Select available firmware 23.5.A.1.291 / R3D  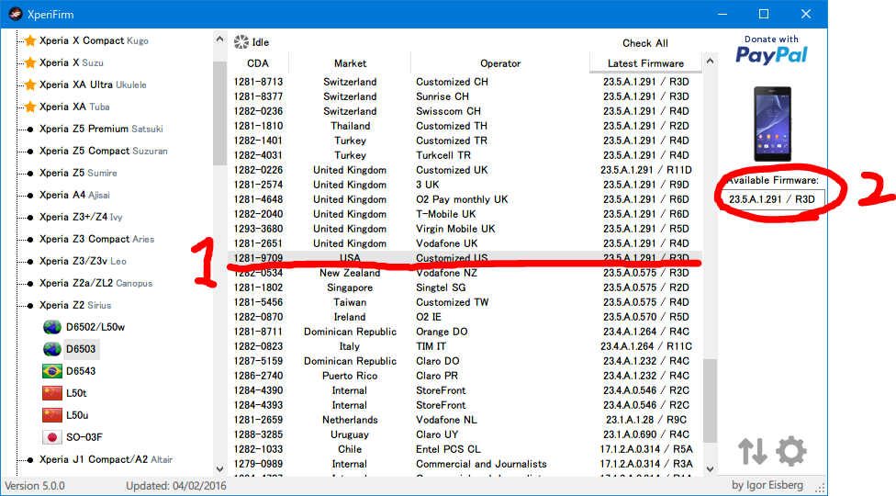[x=771, y=199]
